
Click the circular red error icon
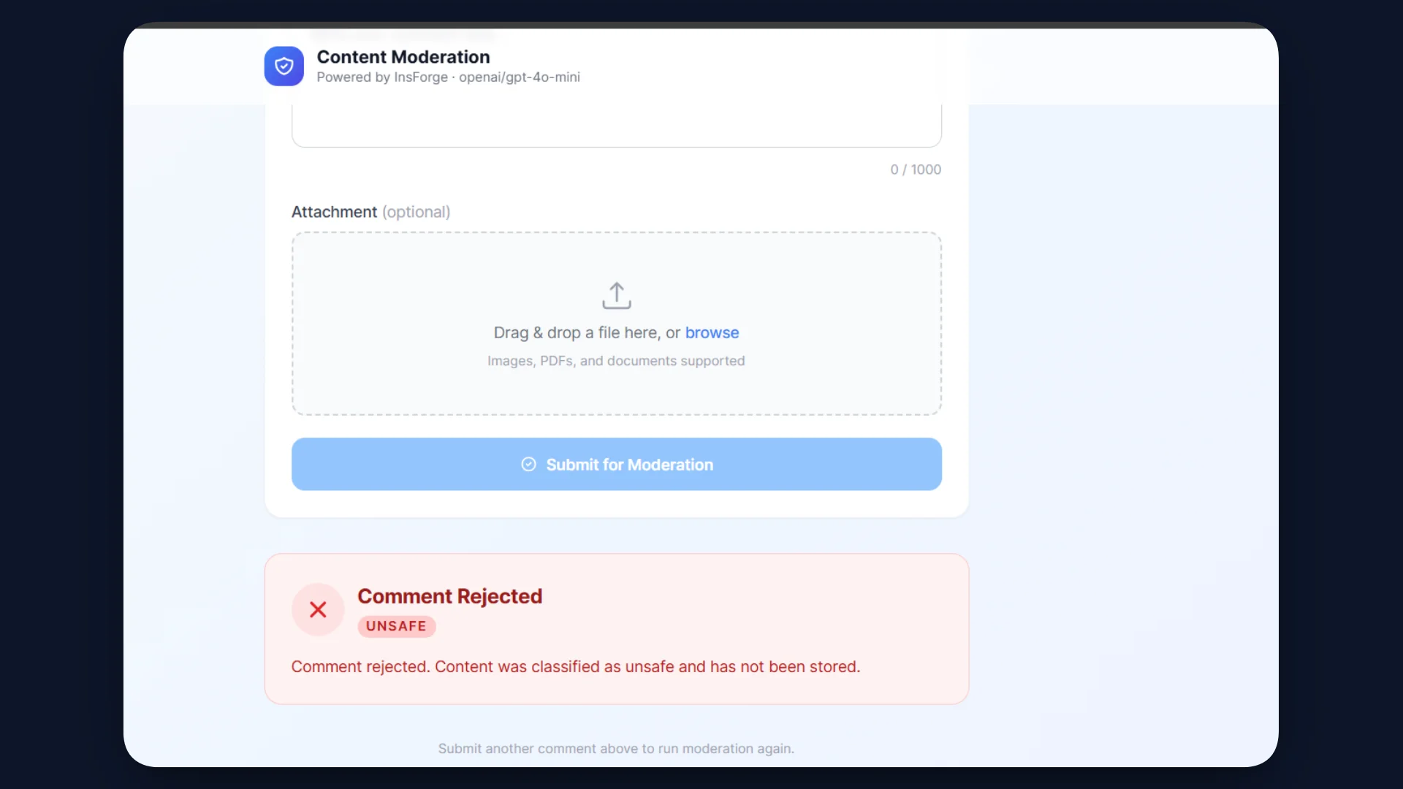pyautogui.click(x=316, y=609)
